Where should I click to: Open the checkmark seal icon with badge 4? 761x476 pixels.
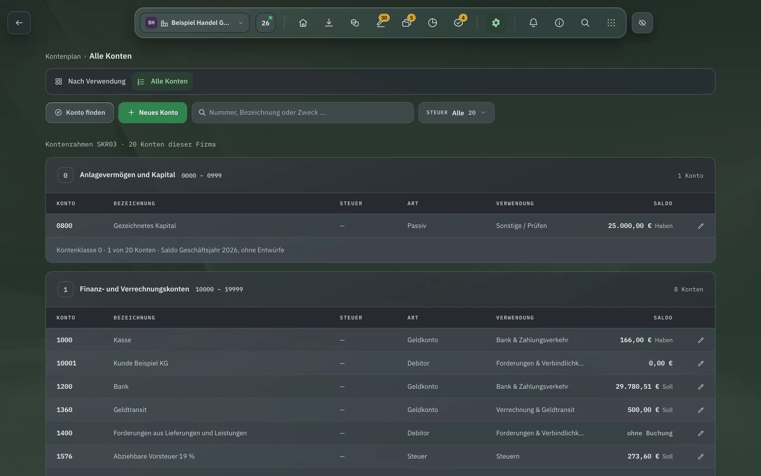point(459,23)
